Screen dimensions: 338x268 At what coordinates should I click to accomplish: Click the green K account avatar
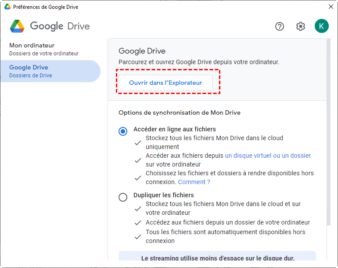click(321, 26)
